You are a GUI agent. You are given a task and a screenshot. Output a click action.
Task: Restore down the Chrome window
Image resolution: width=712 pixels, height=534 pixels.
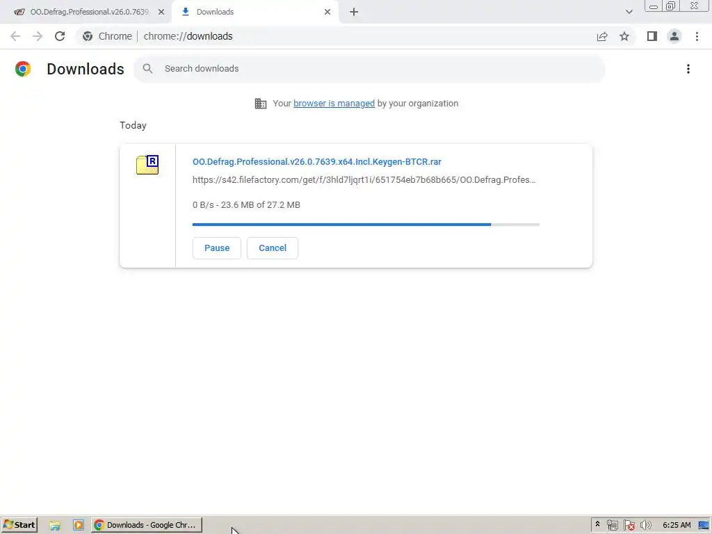coord(670,6)
